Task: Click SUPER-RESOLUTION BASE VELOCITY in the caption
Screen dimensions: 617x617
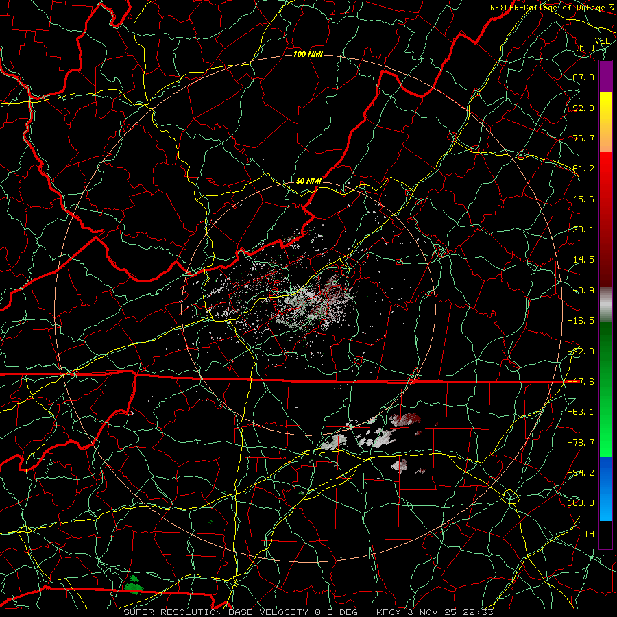Action: pyautogui.click(x=216, y=612)
